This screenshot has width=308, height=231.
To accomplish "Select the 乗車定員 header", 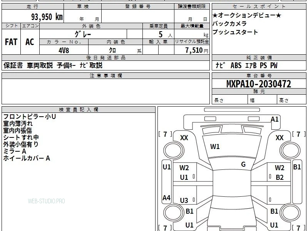I will 158,26.
